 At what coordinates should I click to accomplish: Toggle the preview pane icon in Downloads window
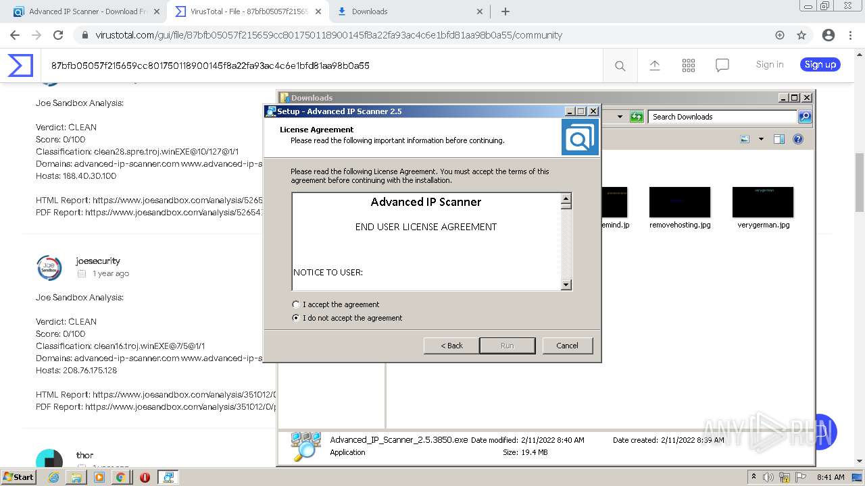coord(779,139)
